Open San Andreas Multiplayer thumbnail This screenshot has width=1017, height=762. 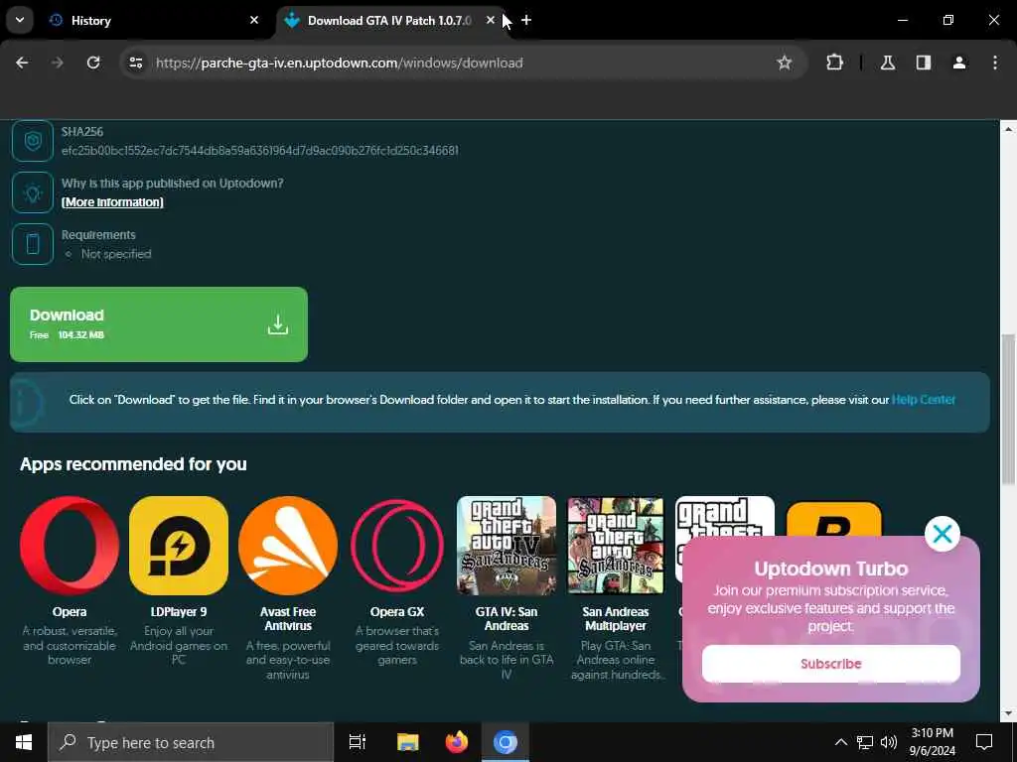click(616, 546)
